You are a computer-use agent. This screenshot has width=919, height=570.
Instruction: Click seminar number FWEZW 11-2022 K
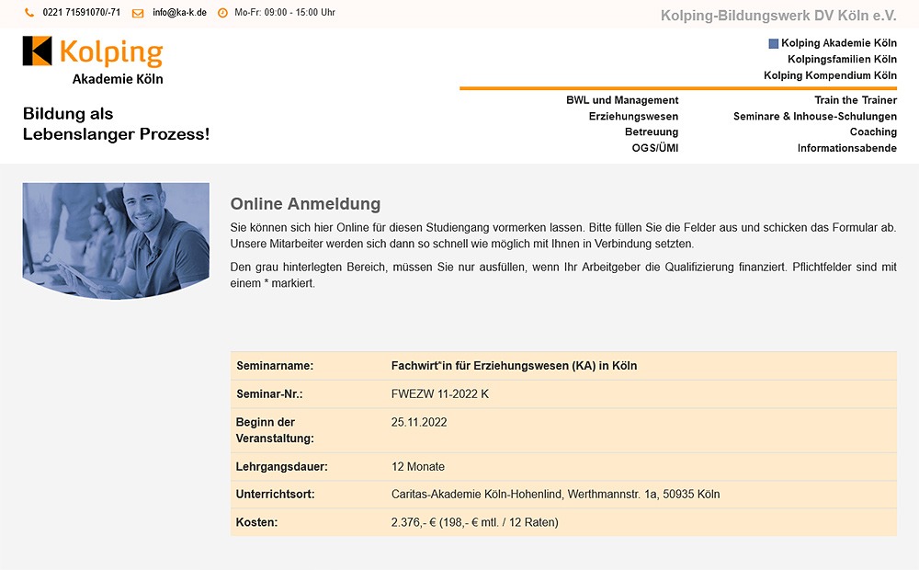[x=439, y=394]
